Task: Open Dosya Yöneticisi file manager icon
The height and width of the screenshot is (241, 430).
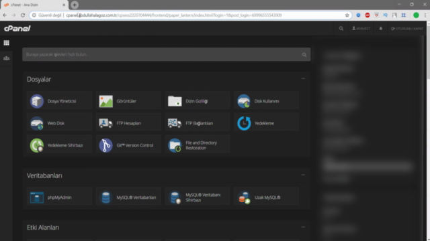Action: (x=37, y=101)
